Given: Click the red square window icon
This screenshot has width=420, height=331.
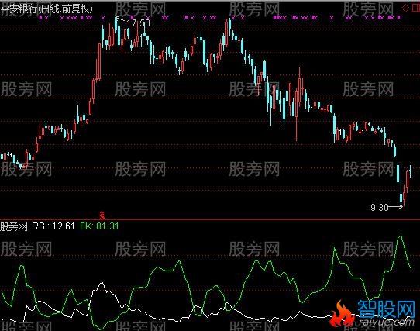Looking at the screenshot, I should (x=416, y=9).
